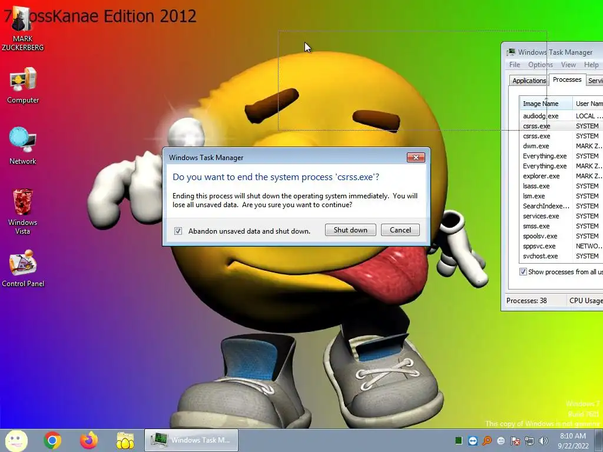Sort processes by Image Name column header

point(546,104)
